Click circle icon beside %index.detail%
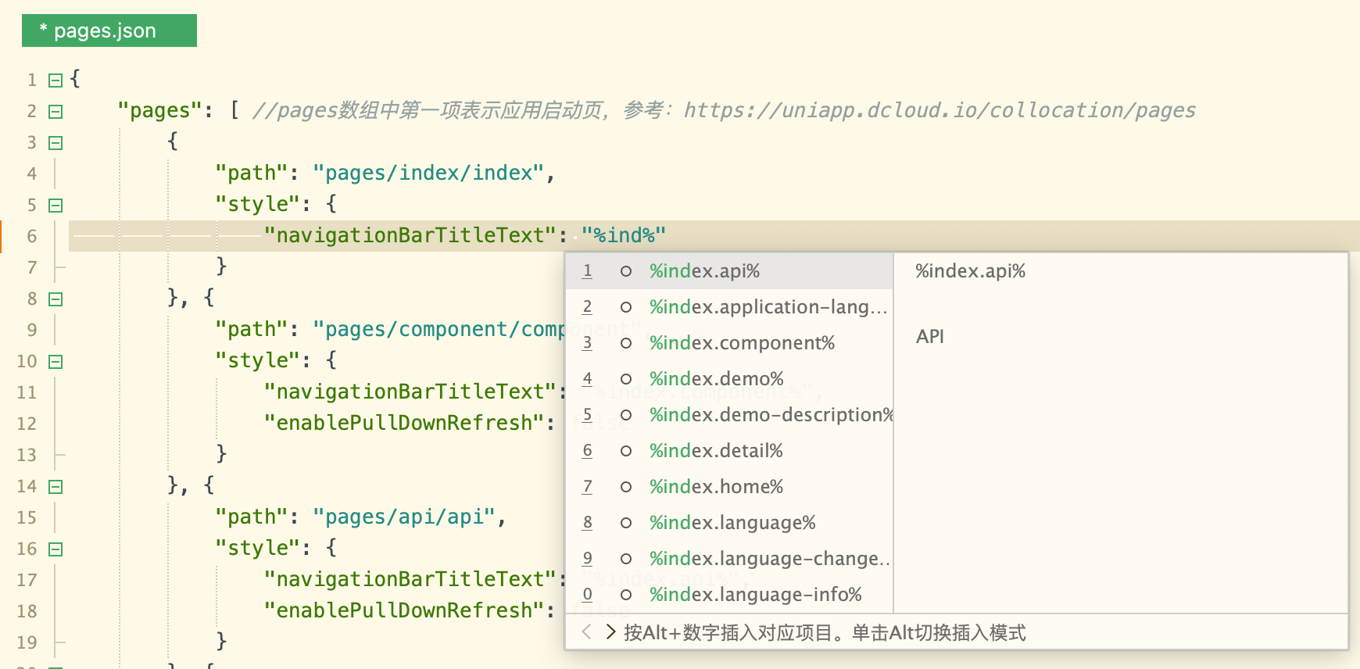The image size is (1360, 669). [625, 451]
